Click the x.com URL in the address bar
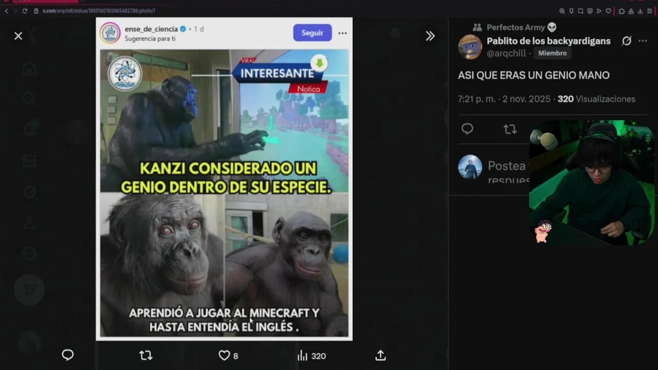 [x=99, y=11]
